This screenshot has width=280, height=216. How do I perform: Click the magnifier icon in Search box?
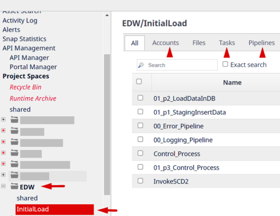pos(141,65)
